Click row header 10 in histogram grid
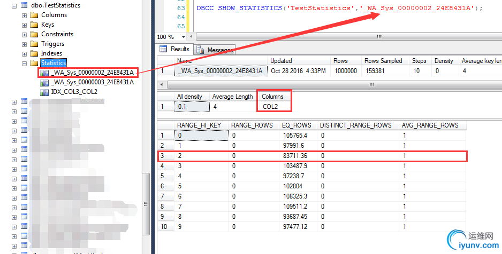The width and height of the screenshot is (502, 254). (165, 227)
